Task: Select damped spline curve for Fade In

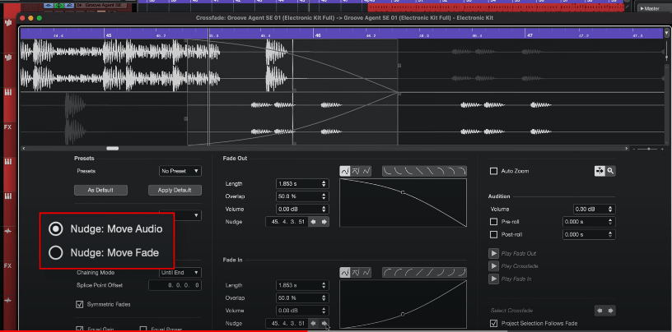Action: [x=356, y=273]
